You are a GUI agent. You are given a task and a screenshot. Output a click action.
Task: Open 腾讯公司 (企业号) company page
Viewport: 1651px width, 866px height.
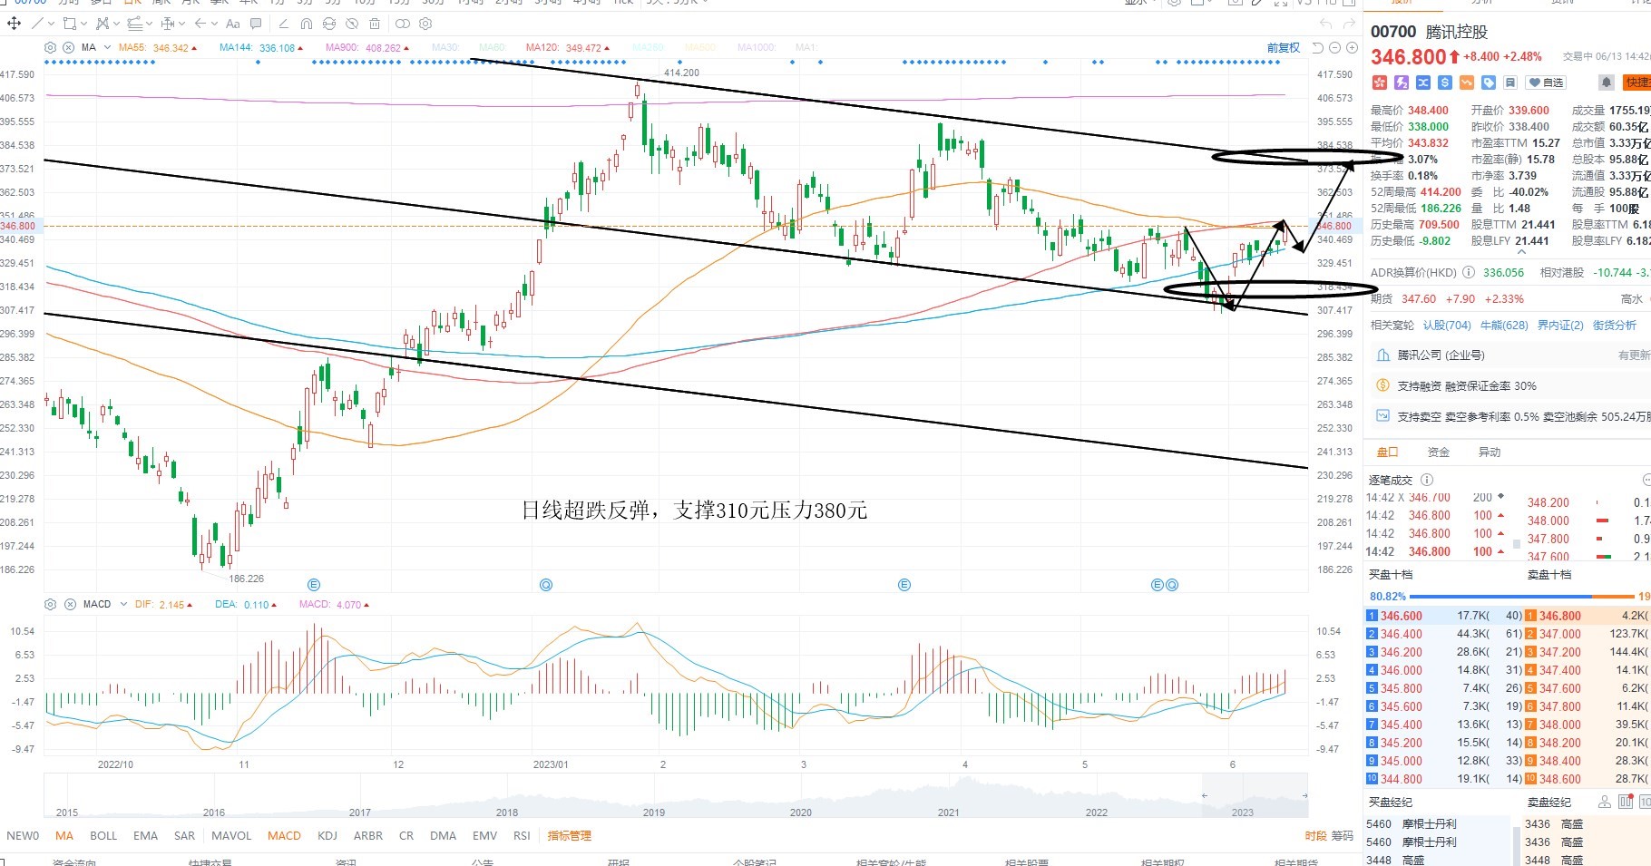[x=1441, y=355]
